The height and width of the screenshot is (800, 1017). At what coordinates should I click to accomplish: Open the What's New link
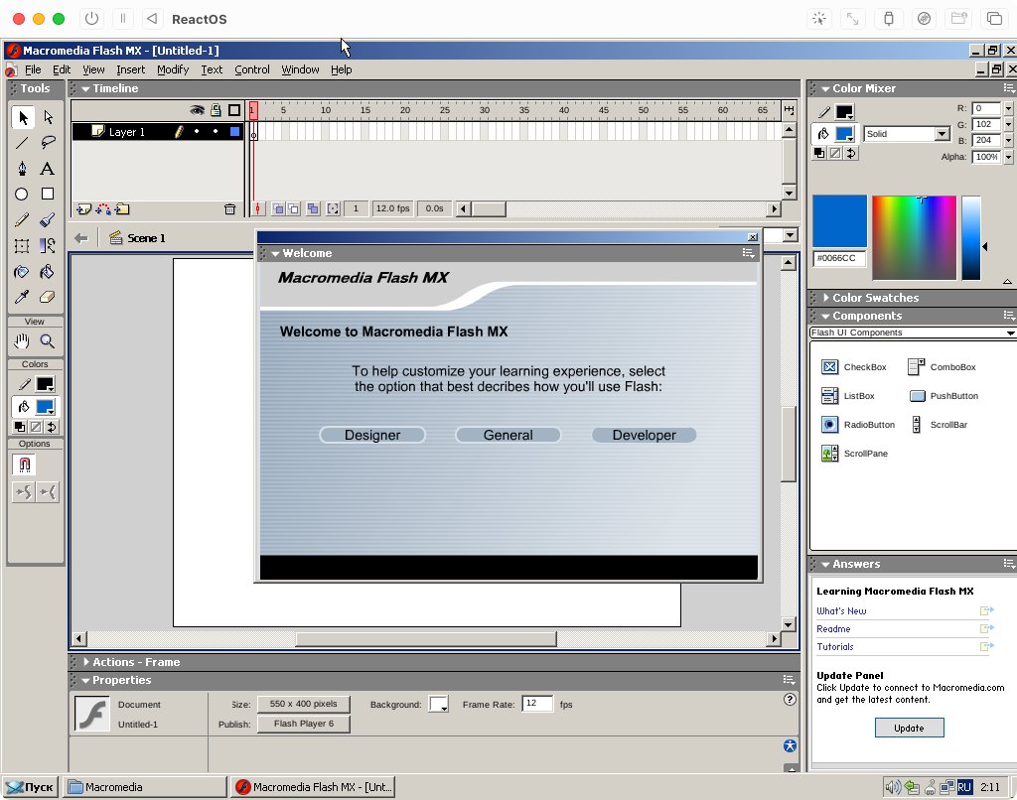click(x=841, y=610)
